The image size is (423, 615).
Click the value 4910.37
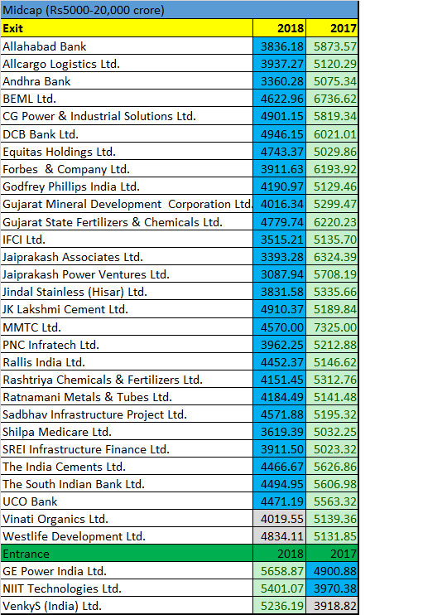[280, 309]
